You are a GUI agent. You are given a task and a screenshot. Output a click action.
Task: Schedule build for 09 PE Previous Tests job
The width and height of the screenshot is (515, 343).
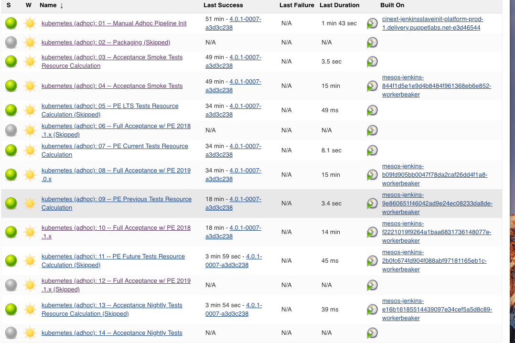click(x=372, y=203)
